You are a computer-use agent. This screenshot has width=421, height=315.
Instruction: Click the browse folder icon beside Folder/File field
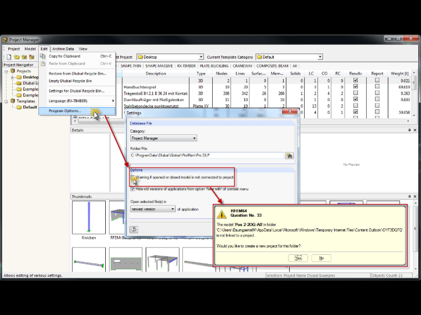click(289, 156)
